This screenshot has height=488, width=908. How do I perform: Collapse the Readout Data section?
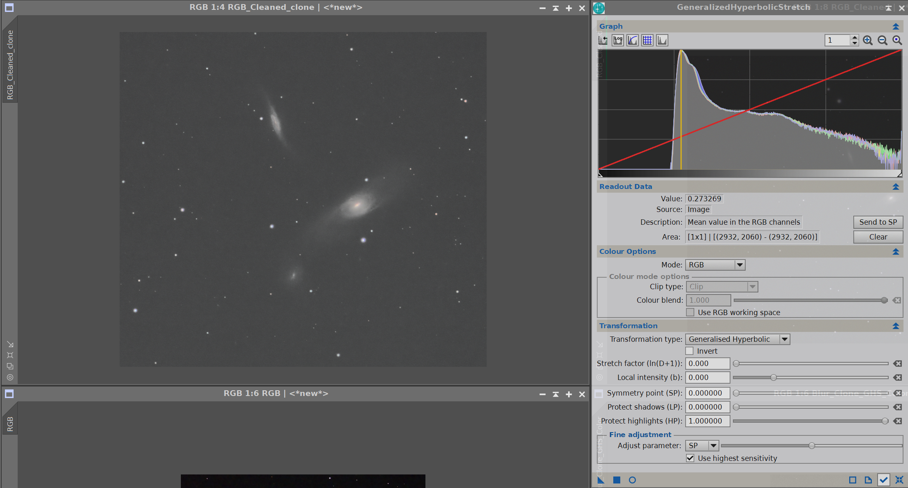896,186
